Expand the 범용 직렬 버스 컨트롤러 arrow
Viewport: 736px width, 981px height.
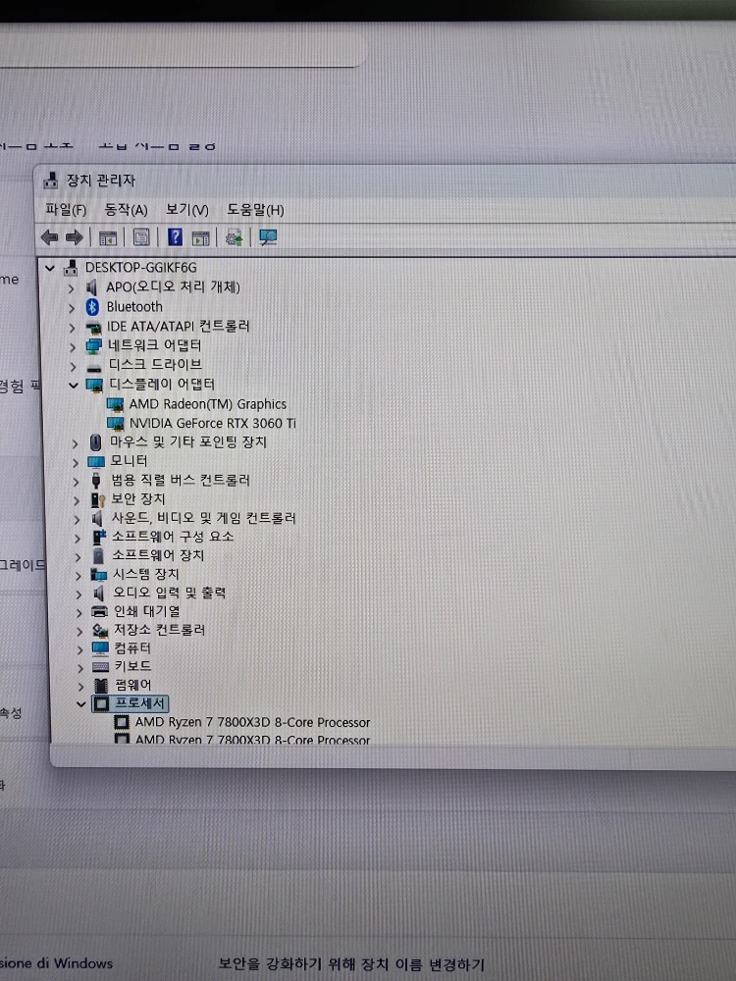(76, 481)
